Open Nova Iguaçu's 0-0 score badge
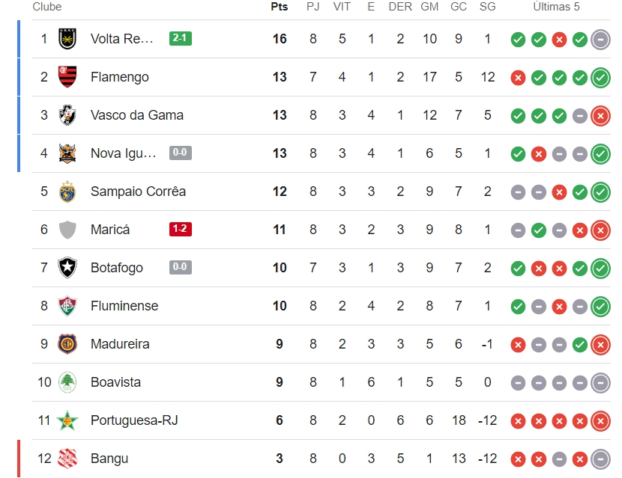This screenshot has width=622, height=478. (181, 153)
